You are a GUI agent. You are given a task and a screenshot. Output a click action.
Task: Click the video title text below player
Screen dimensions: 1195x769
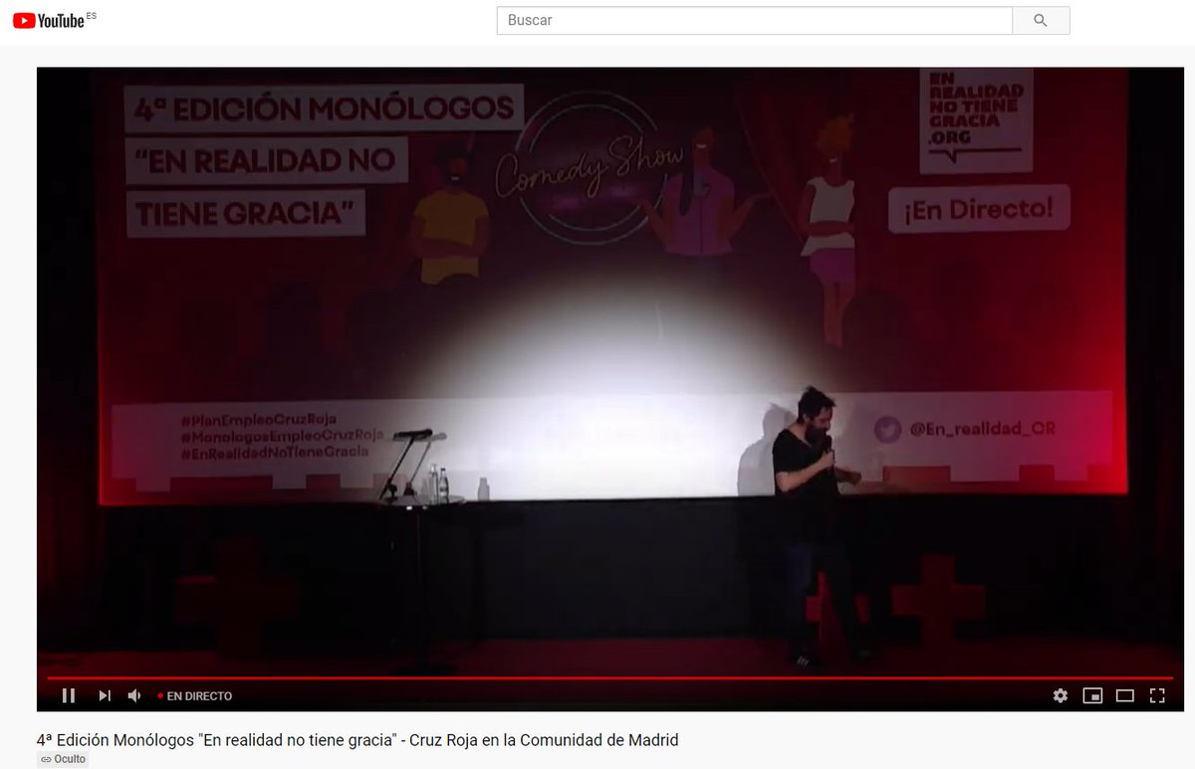pos(358,740)
